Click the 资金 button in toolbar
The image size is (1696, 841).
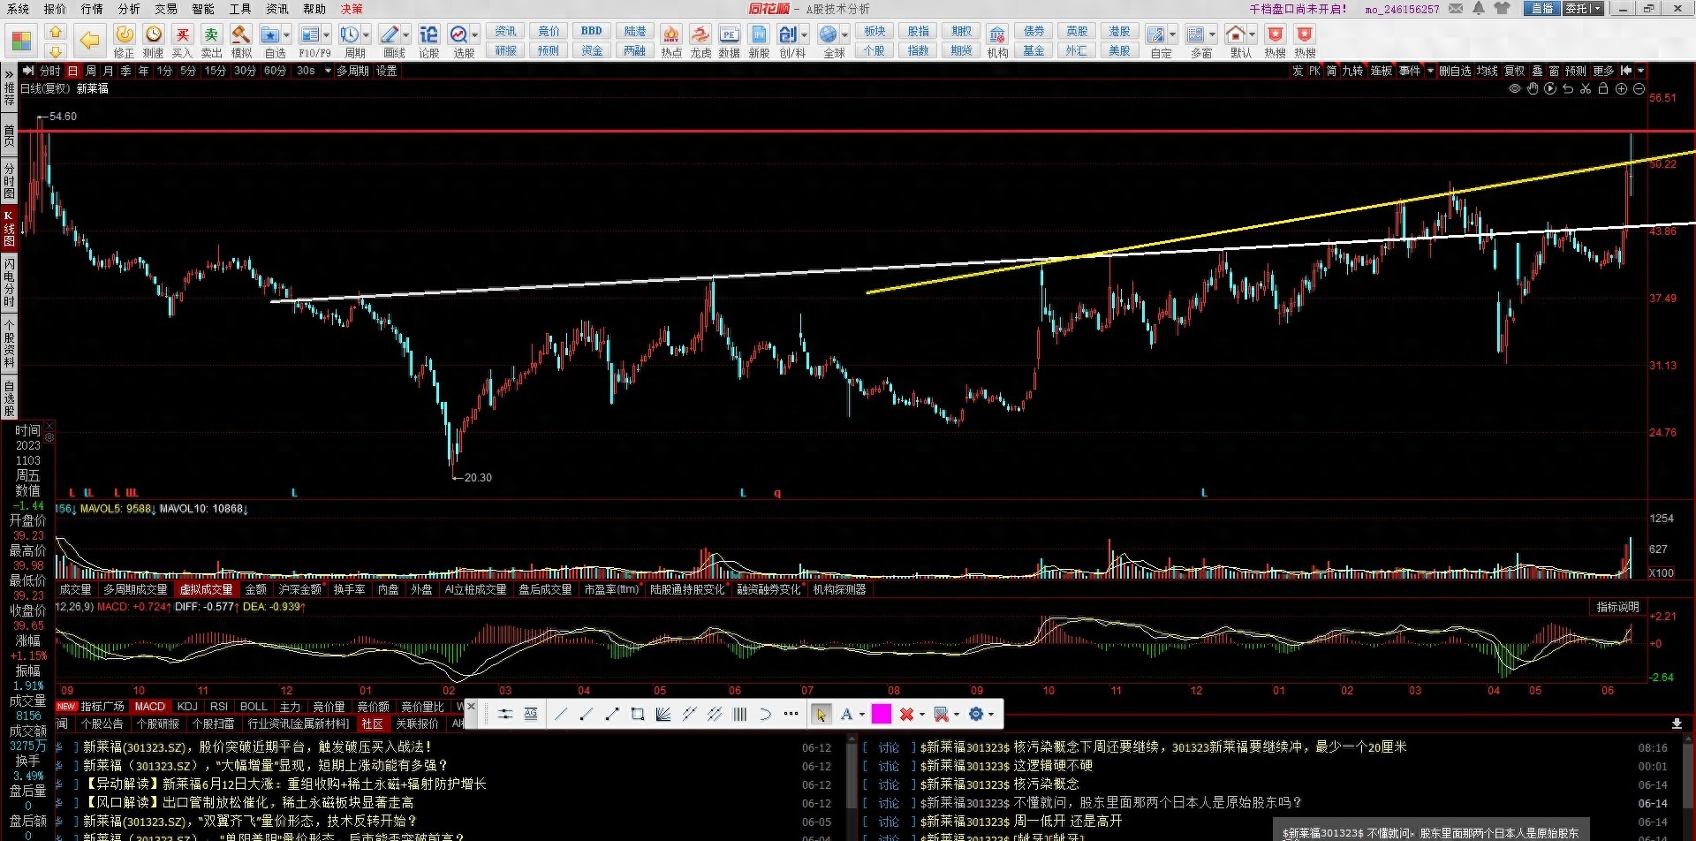[592, 50]
